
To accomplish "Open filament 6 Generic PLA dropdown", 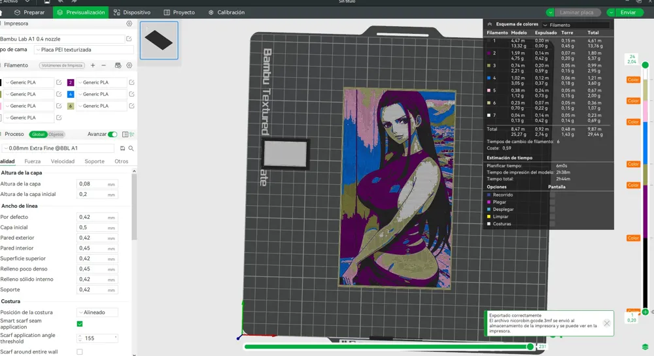I will tap(101, 106).
